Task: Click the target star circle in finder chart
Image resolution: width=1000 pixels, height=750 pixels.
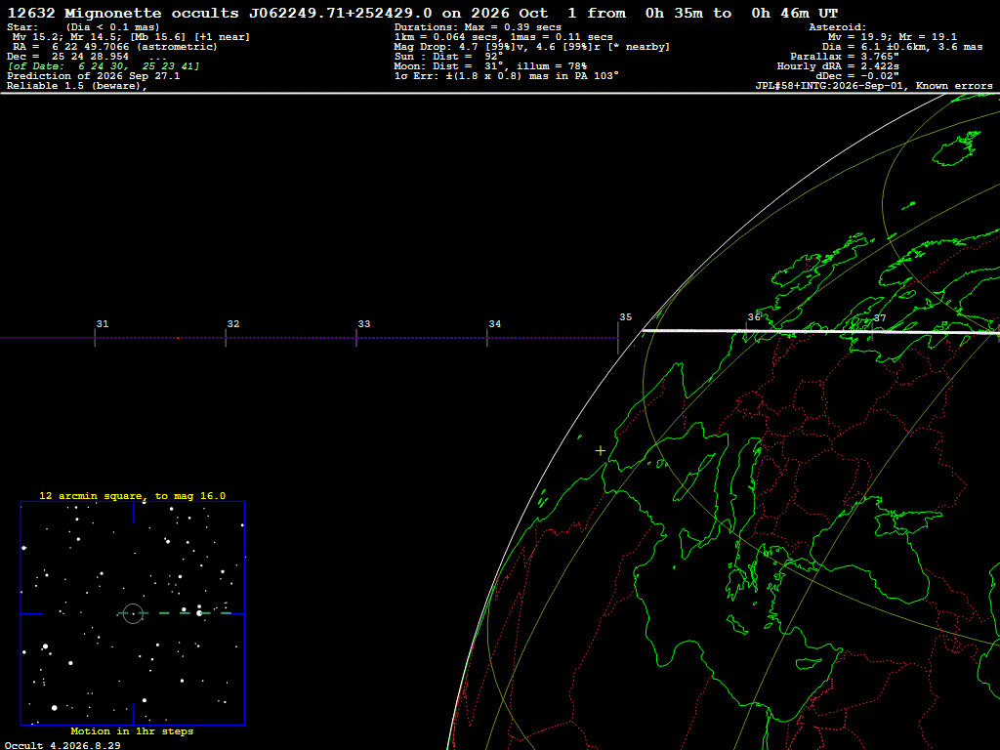Action: coord(133,613)
